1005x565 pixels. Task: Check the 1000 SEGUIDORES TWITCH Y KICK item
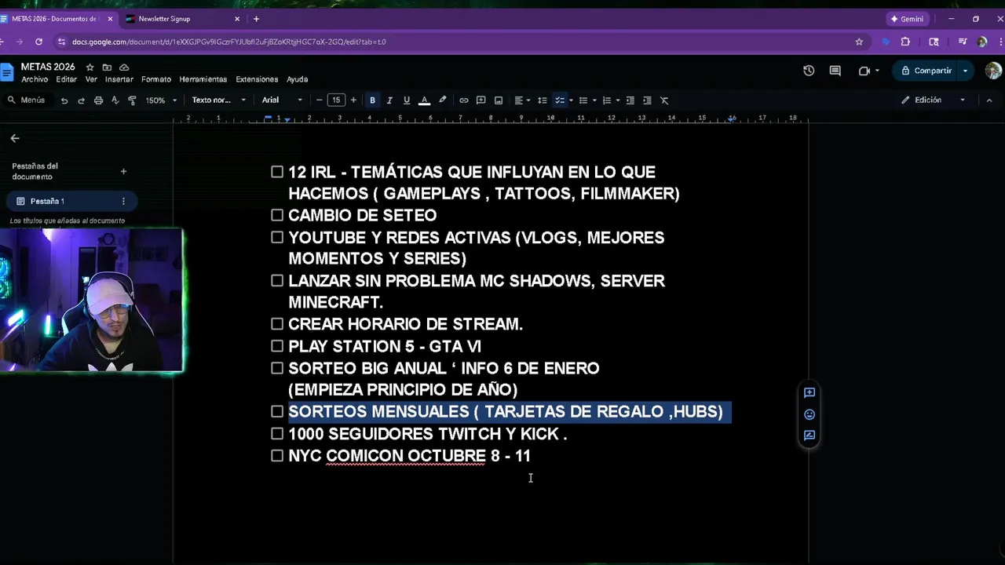click(x=277, y=433)
